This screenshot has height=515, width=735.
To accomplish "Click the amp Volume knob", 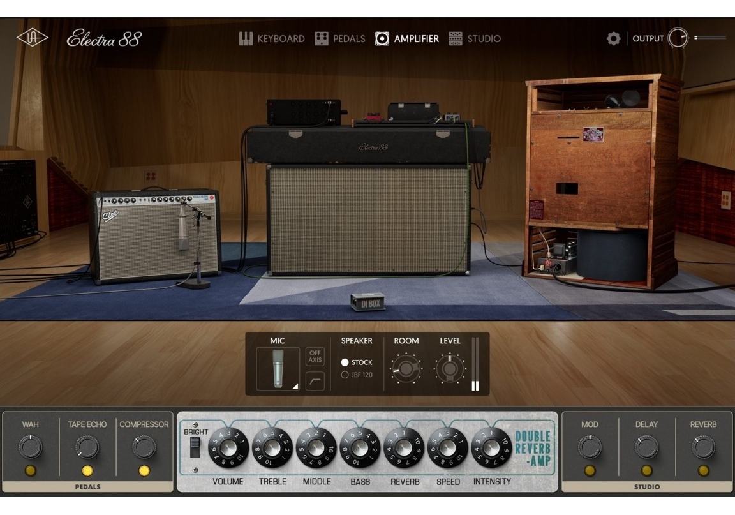I will tap(228, 447).
